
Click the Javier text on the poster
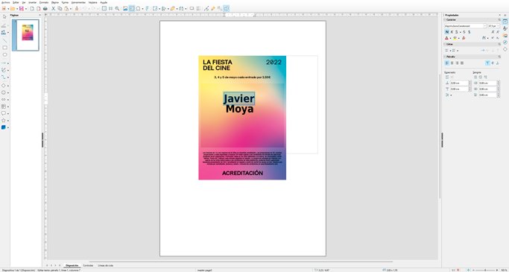click(x=239, y=98)
